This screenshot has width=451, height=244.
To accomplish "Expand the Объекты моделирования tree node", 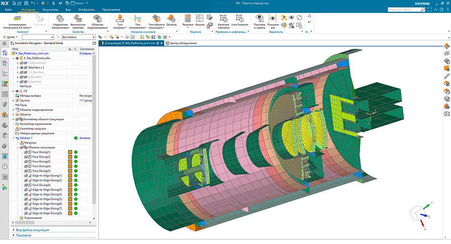I will [x=13, y=110].
